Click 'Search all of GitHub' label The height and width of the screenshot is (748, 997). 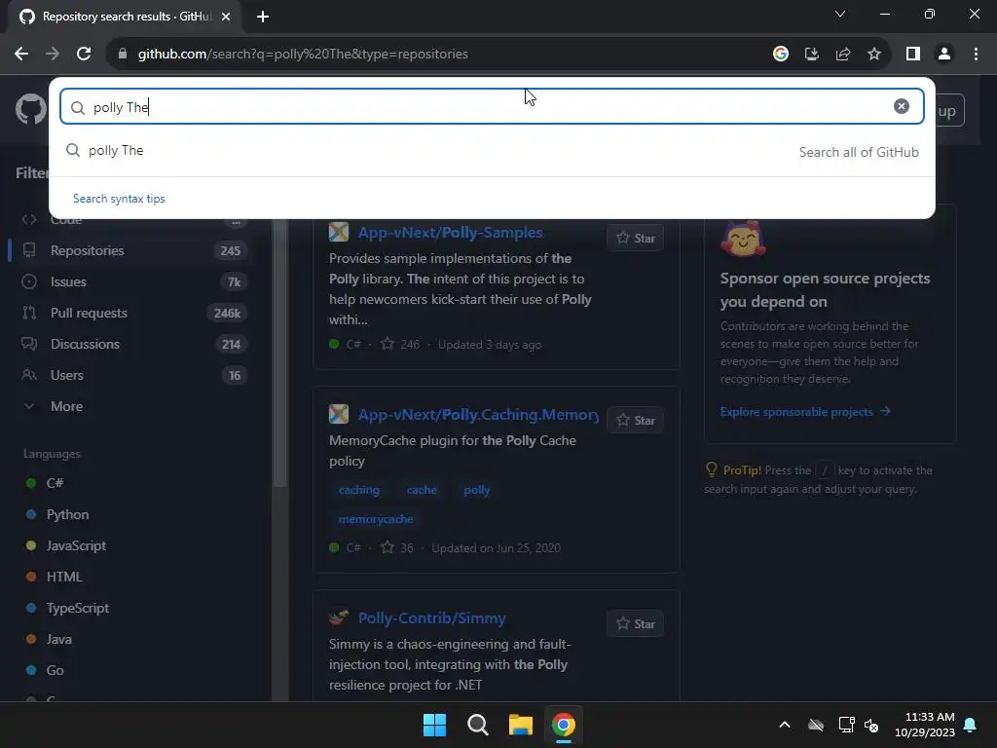point(859,152)
